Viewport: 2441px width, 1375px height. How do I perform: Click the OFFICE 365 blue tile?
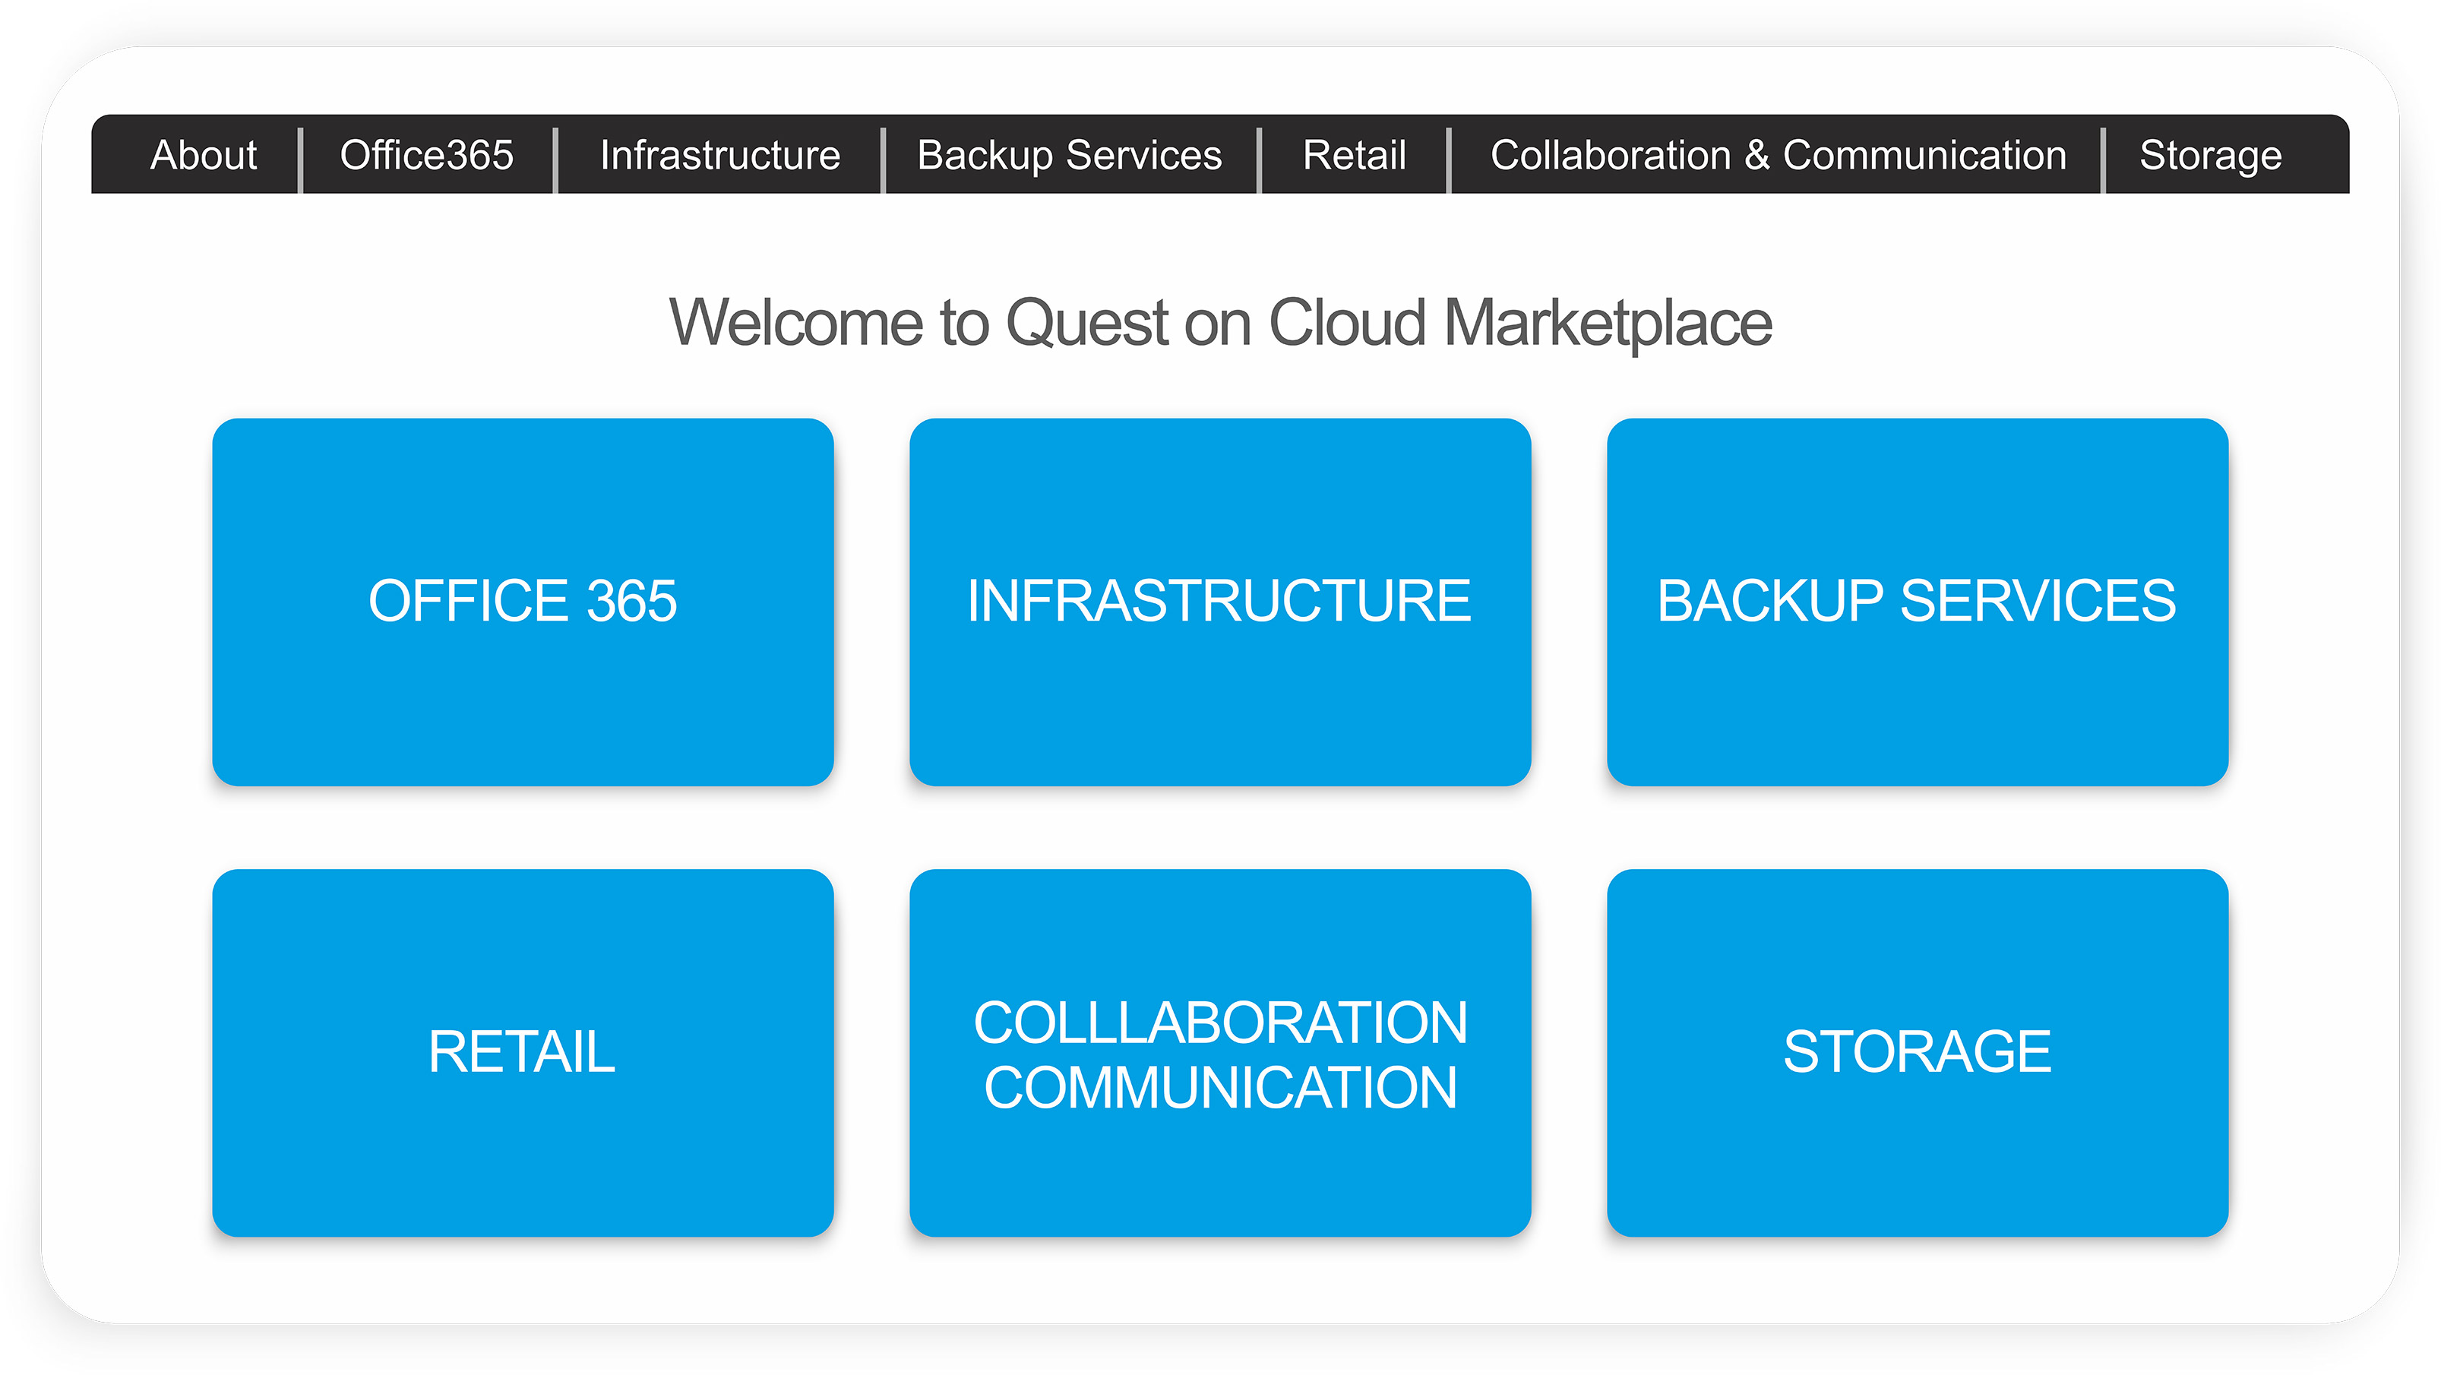(523, 602)
